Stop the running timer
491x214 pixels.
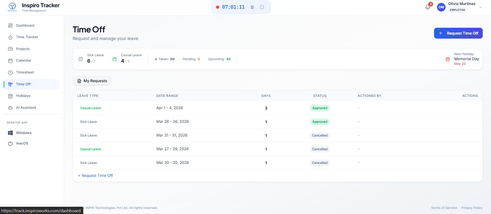(x=262, y=7)
